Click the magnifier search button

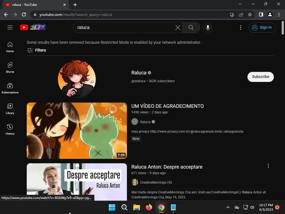click(x=191, y=28)
